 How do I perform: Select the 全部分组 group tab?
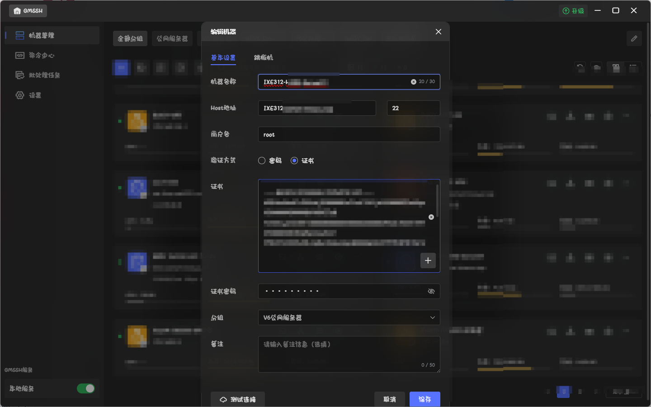pos(130,38)
